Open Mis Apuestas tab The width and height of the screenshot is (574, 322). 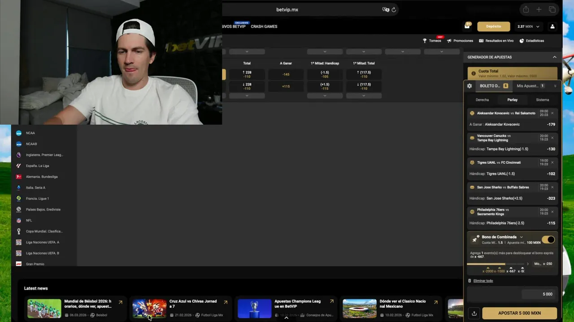(x=530, y=86)
